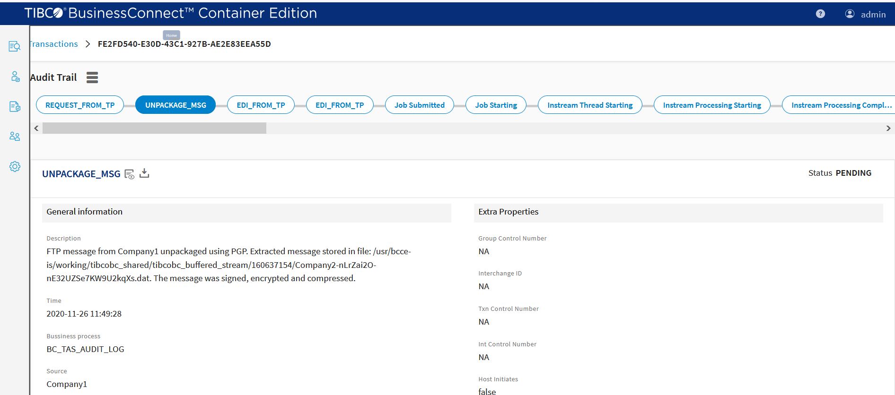The height and width of the screenshot is (395, 895).
Task: Open the settings gear in the sidebar
Action: (15, 166)
